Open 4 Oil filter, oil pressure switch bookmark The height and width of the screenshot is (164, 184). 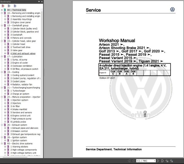coord(24,69)
